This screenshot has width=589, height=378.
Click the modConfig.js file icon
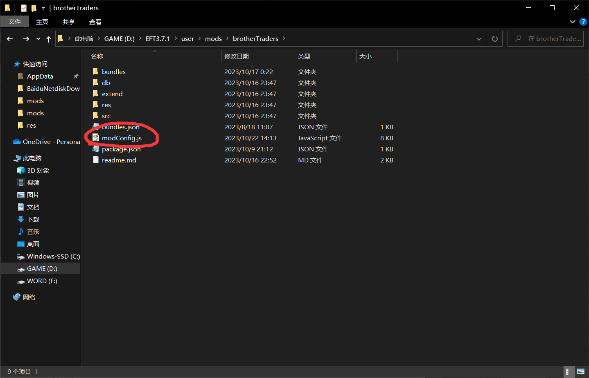tap(96, 138)
